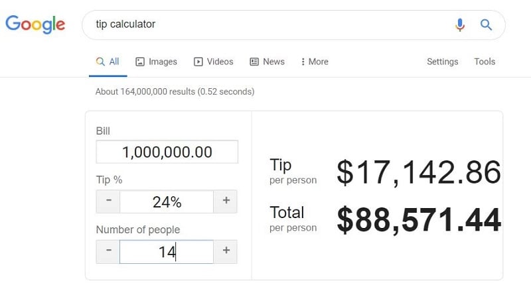Select the total per person amount
The width and height of the screenshot is (531, 285).
419,220
